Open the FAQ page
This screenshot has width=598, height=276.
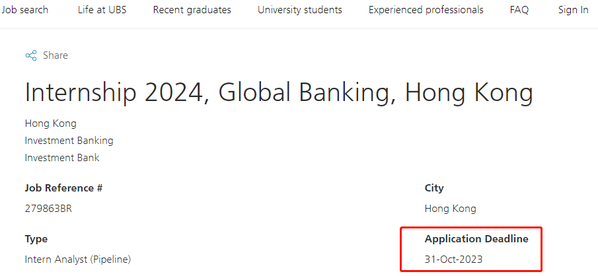tap(519, 10)
